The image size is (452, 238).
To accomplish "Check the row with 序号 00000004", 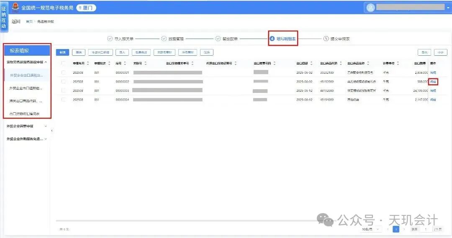I will point(64,100).
